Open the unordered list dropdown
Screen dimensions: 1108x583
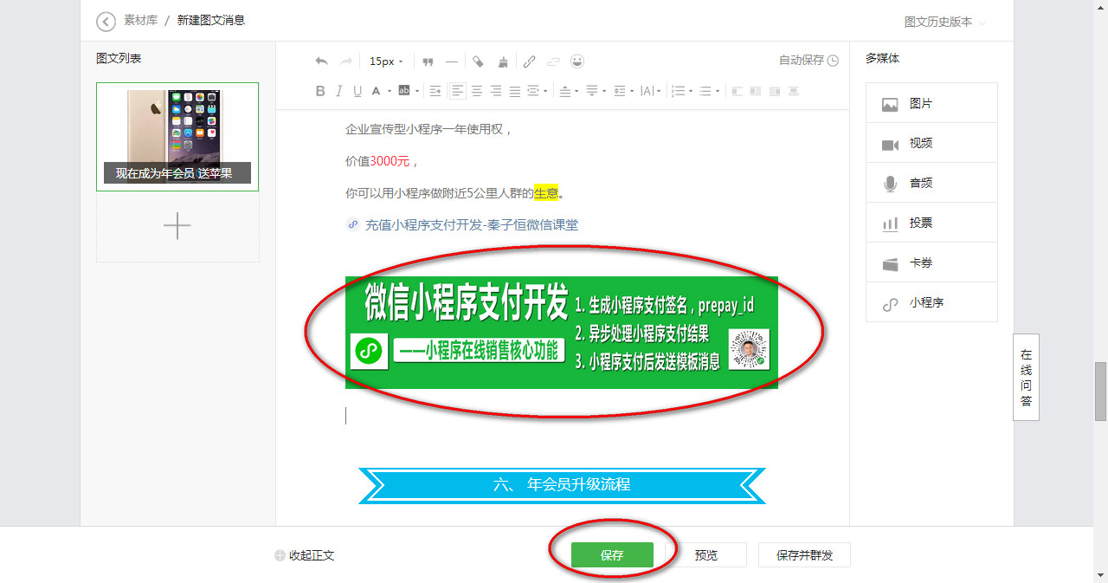click(x=711, y=91)
